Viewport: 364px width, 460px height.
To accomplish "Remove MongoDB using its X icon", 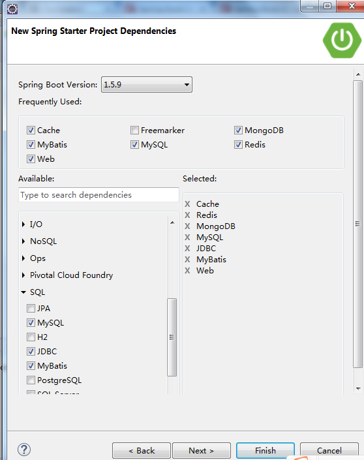I will (x=187, y=226).
